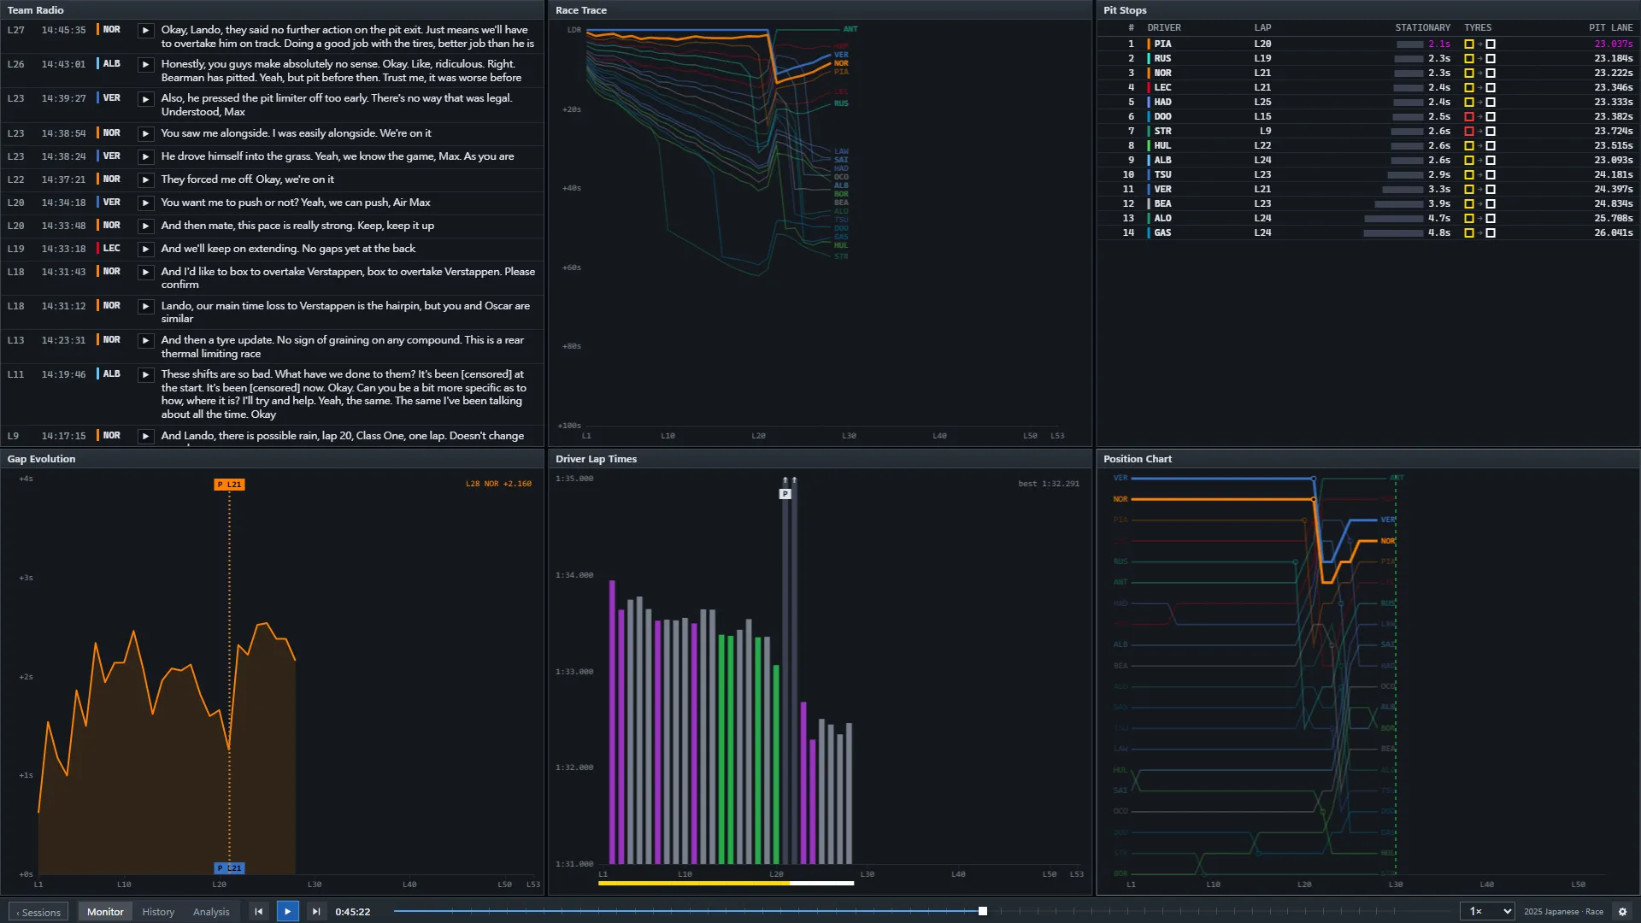Play the L26 ALB radio message
Screen dimensions: 1641x923
pyautogui.click(x=145, y=65)
